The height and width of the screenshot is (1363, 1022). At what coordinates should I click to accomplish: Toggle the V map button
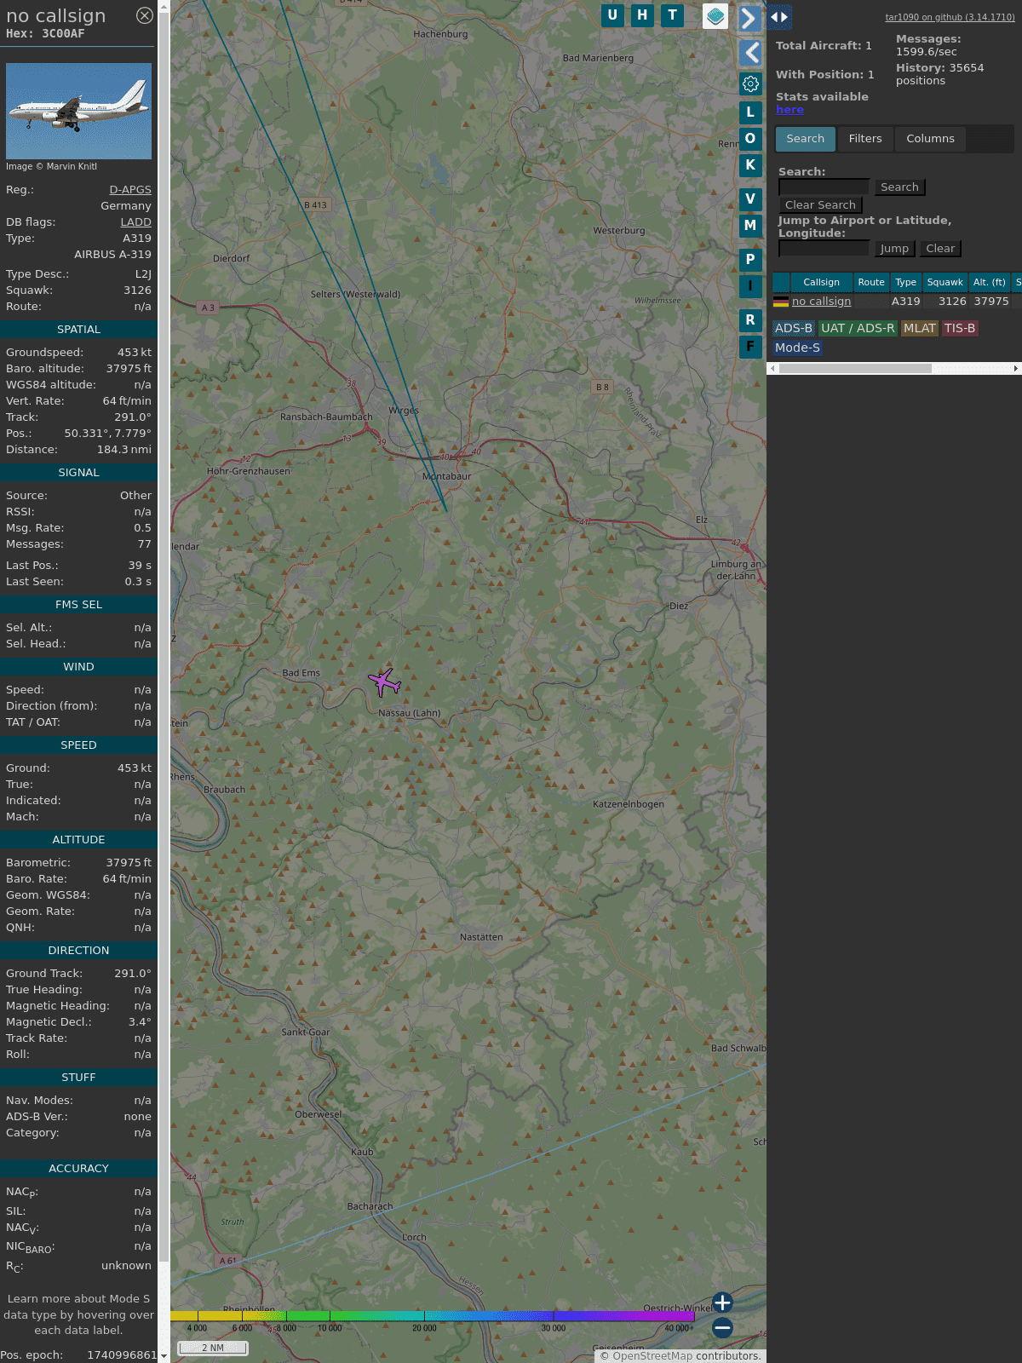(x=750, y=199)
